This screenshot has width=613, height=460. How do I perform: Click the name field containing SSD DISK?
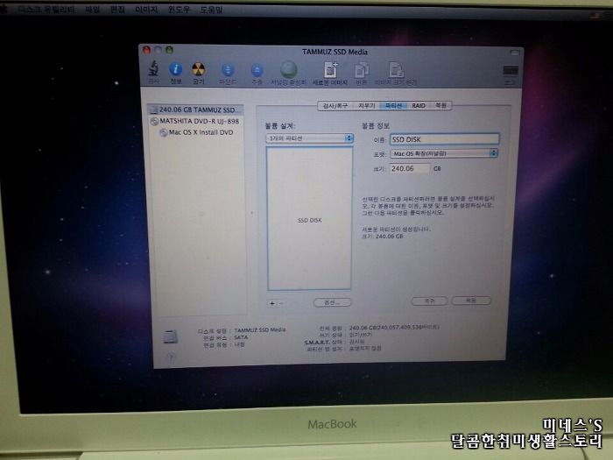(x=445, y=139)
